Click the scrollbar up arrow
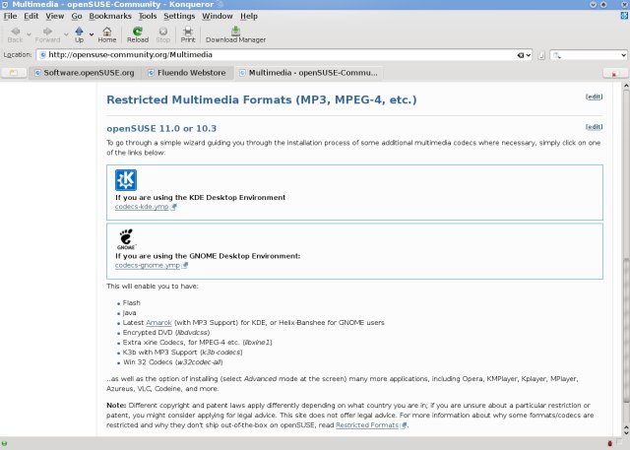630x450 pixels. pyautogui.click(x=626, y=86)
